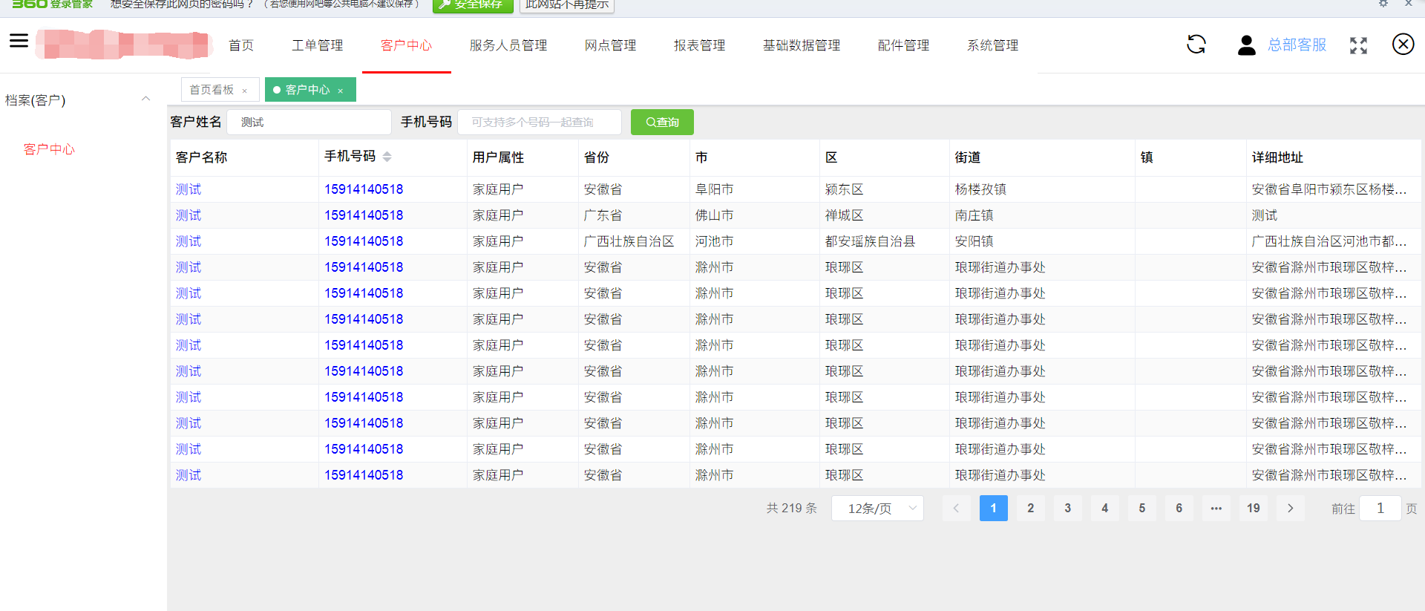Open 基础数据管理 in the top menu
The height and width of the screenshot is (611, 1425).
coord(802,45)
